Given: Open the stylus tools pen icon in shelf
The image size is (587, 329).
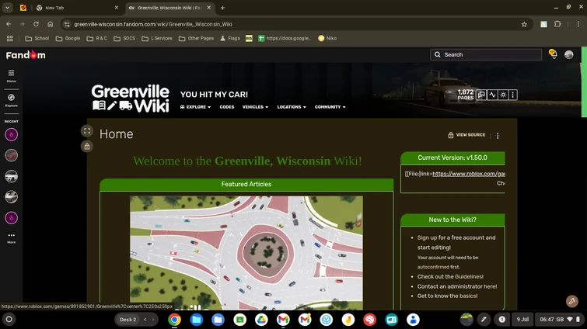Looking at the screenshot, I should 484,319.
